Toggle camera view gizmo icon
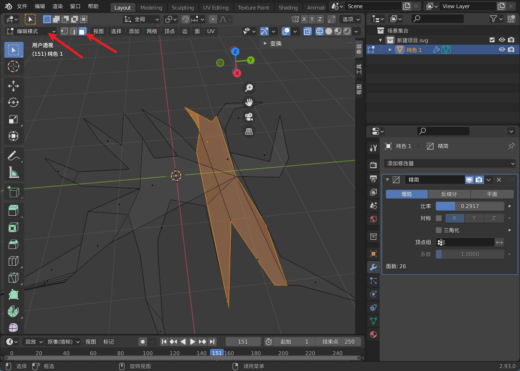 249,117
